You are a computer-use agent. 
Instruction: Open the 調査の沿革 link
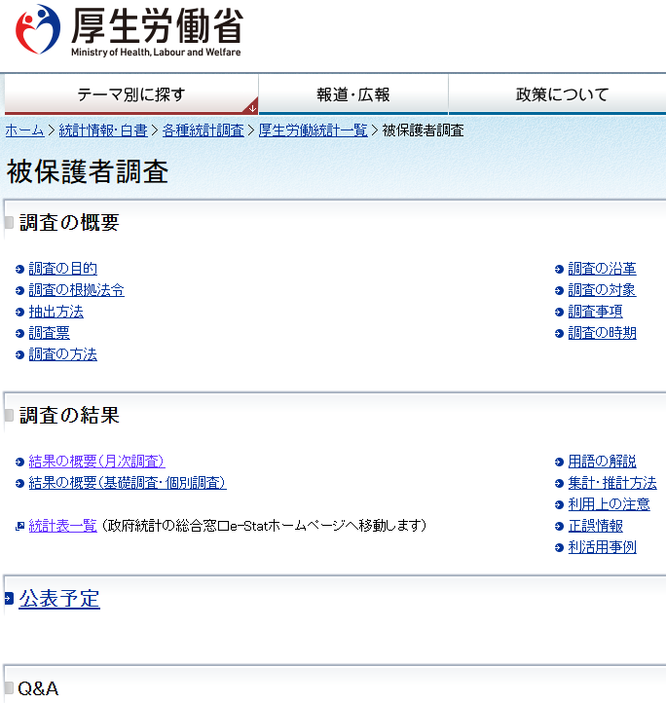[602, 269]
